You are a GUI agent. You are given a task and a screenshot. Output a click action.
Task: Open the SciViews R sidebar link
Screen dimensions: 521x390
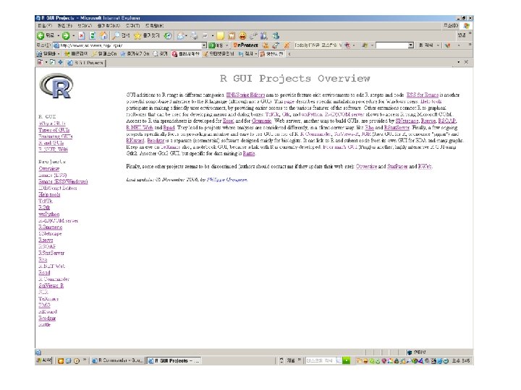(x=51, y=285)
